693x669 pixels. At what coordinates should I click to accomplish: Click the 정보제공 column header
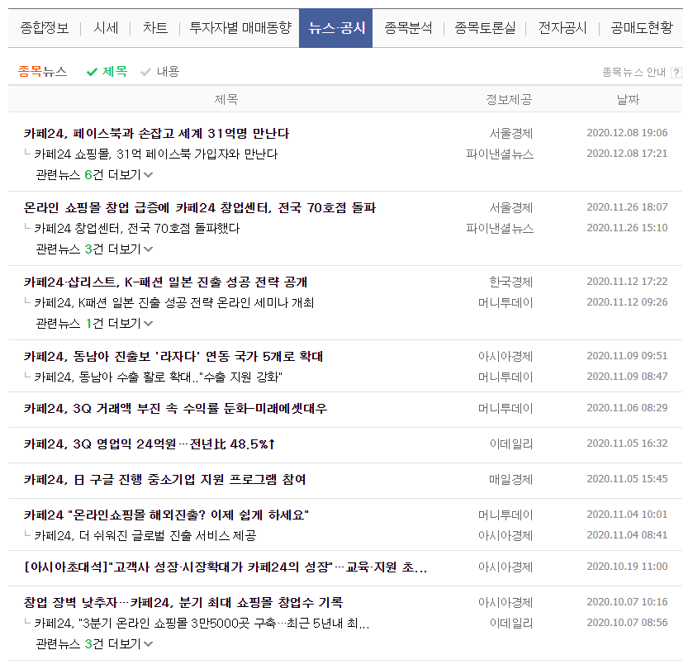(x=509, y=99)
